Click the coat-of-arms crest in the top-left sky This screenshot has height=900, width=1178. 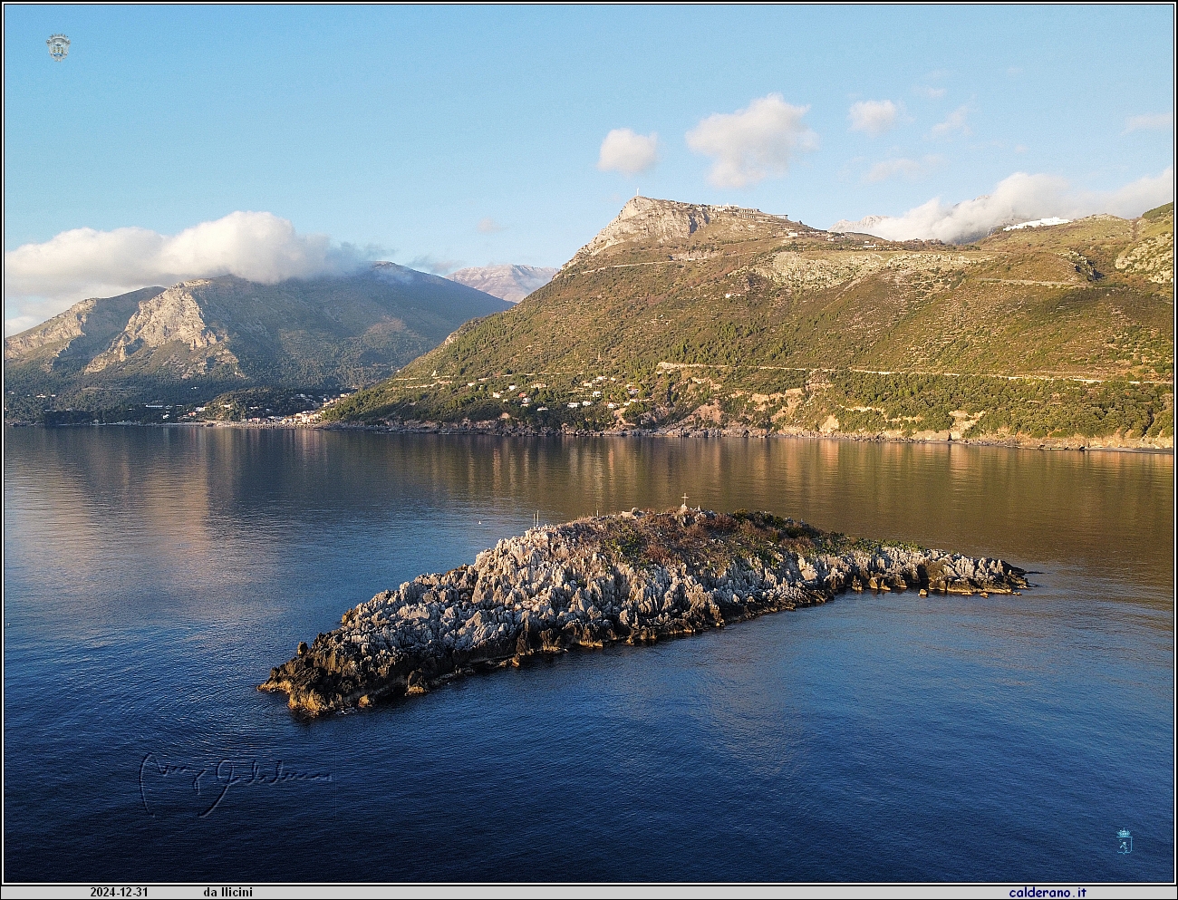click(58, 47)
